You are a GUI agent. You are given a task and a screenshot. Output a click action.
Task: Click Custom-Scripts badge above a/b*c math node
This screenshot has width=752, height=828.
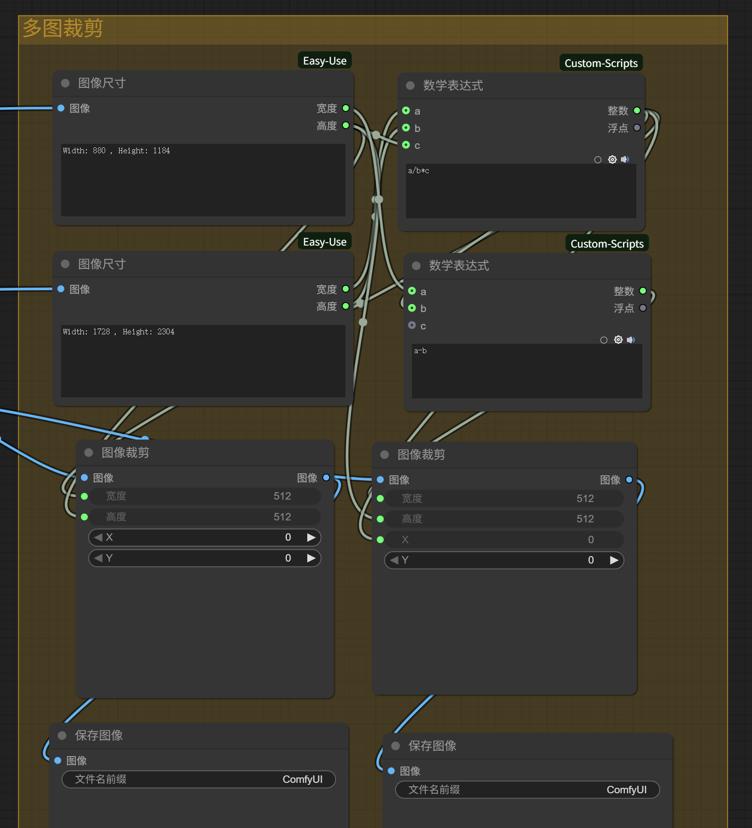pos(601,63)
